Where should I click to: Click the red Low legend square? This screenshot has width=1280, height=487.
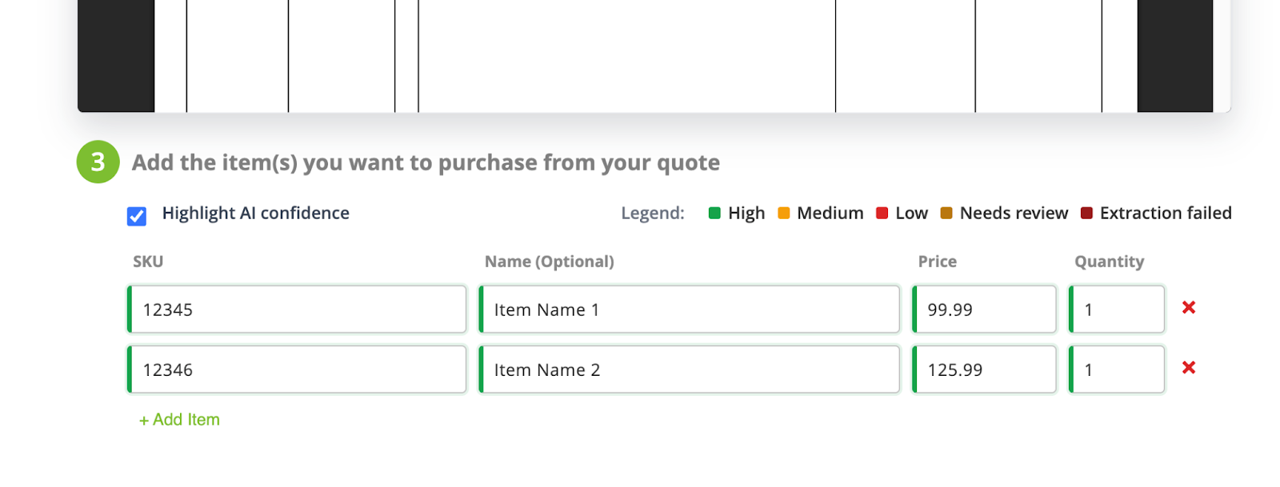click(882, 213)
